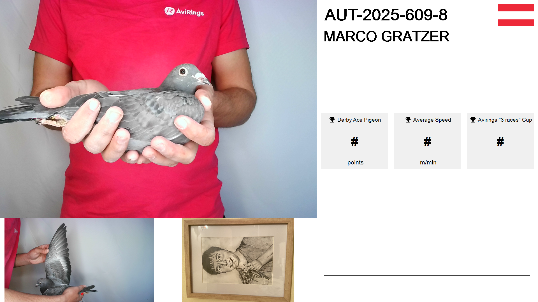This screenshot has height=302, width=538.
Task: Click the pigeon's eye in the main photo
Action: pyautogui.click(x=183, y=72)
